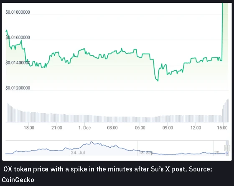Click the 18. Sep marker in navigator
This screenshot has height=186, width=234.
[x=146, y=153]
